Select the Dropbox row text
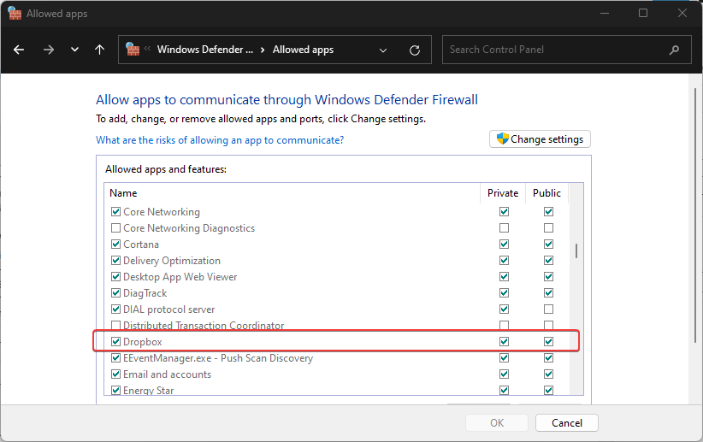Image resolution: width=703 pixels, height=442 pixels. point(143,342)
